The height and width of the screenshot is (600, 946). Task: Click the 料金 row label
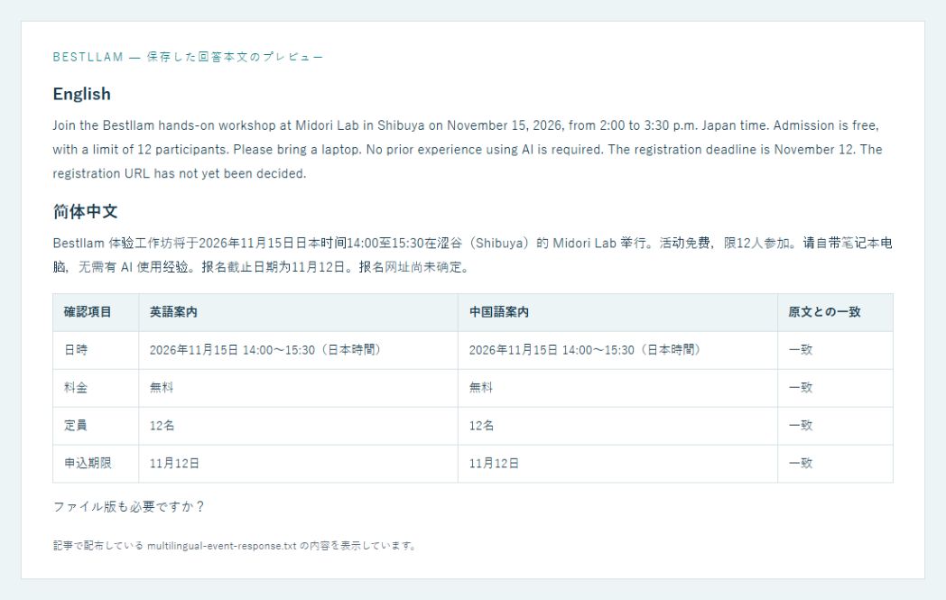click(76, 388)
